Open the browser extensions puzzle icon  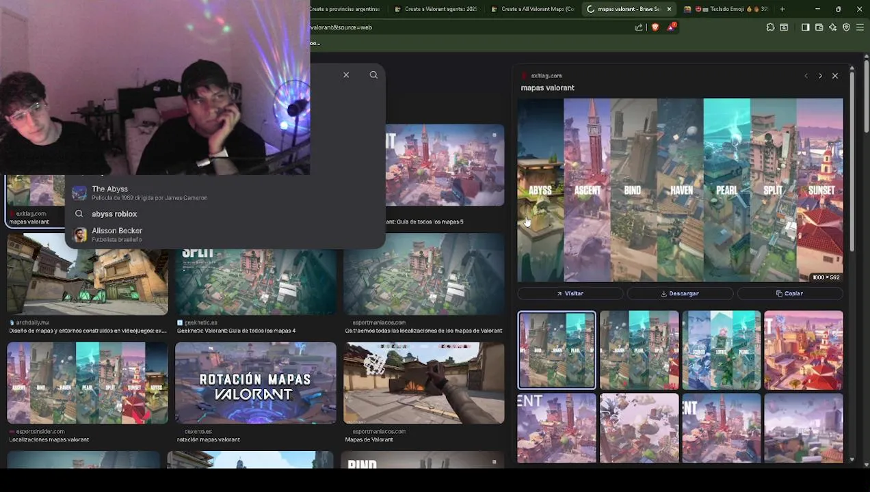[x=770, y=27]
